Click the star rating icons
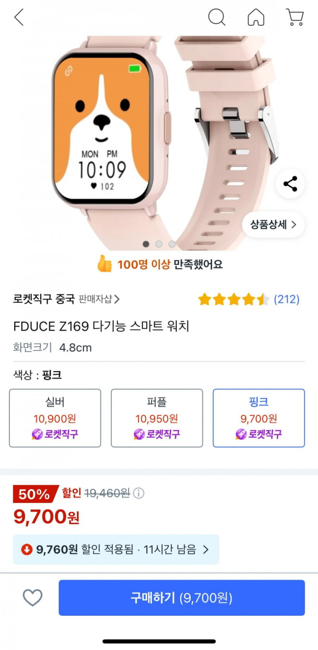 coord(233,299)
